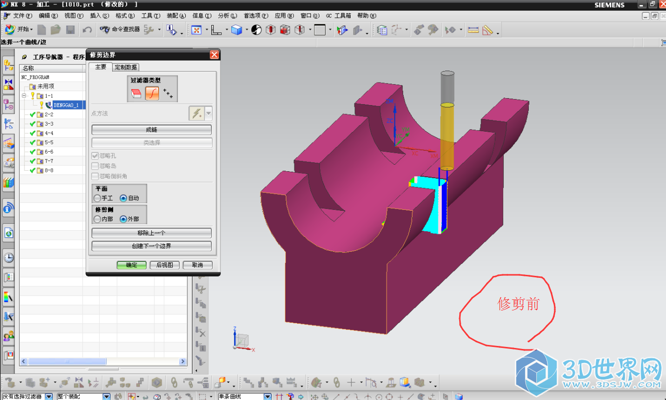This screenshot has width=666, height=400.
Task: Open point method dropdown arrow
Action: click(208, 114)
